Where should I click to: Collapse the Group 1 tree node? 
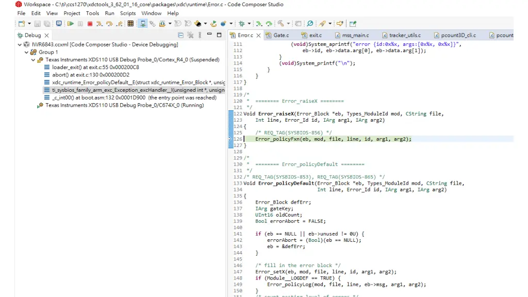[27, 52]
